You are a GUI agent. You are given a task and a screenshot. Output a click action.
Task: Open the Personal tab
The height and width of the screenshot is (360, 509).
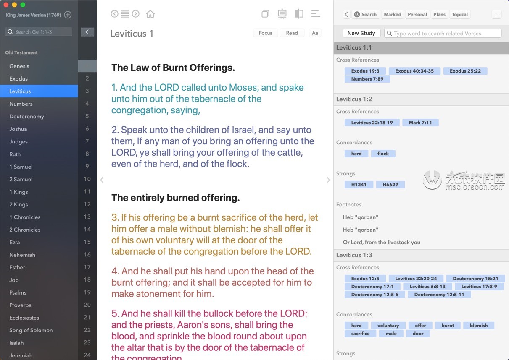(x=417, y=14)
